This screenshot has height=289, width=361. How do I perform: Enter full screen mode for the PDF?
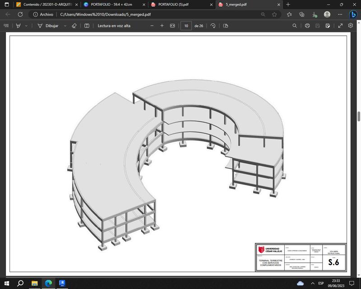click(341, 26)
